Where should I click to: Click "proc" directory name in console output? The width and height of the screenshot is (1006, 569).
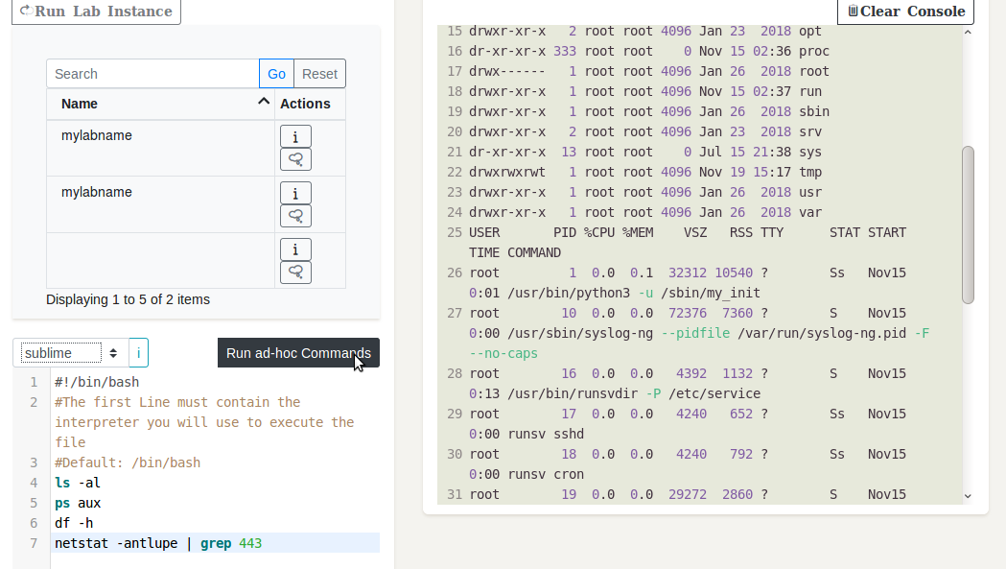[814, 51]
